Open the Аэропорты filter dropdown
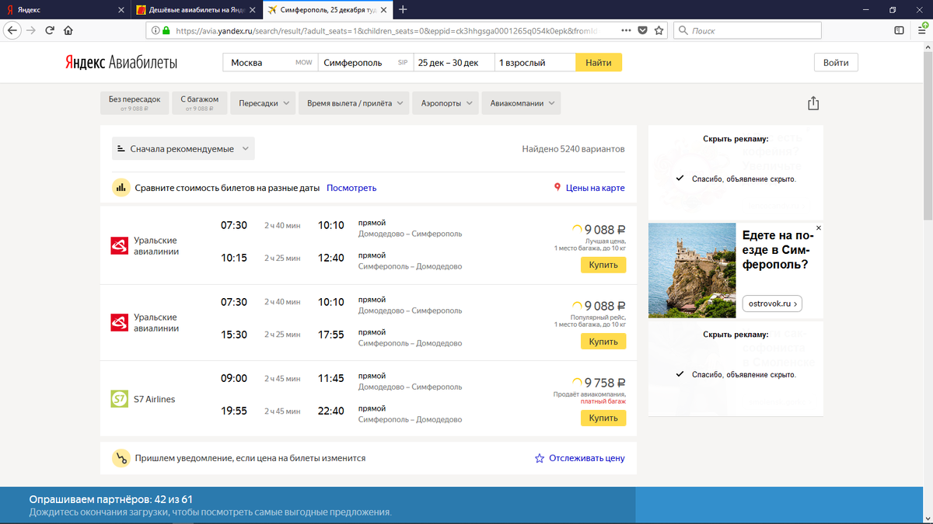The image size is (933, 524). click(446, 103)
